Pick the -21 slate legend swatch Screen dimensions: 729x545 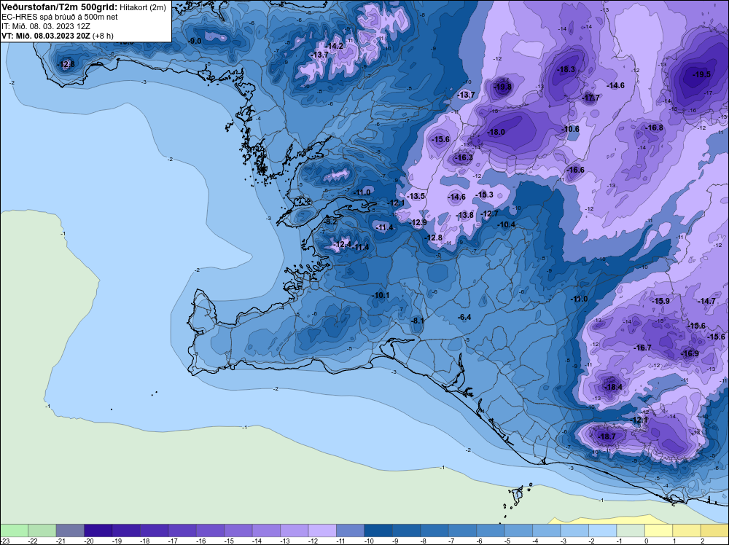pyautogui.click(x=70, y=530)
